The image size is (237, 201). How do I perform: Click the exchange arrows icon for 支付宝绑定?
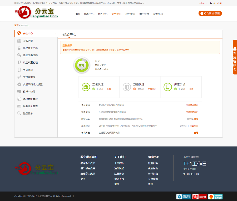pos(19,77)
